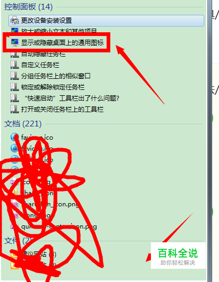
Task: Click the 百科全说 watermark logo
Action: click(x=178, y=256)
